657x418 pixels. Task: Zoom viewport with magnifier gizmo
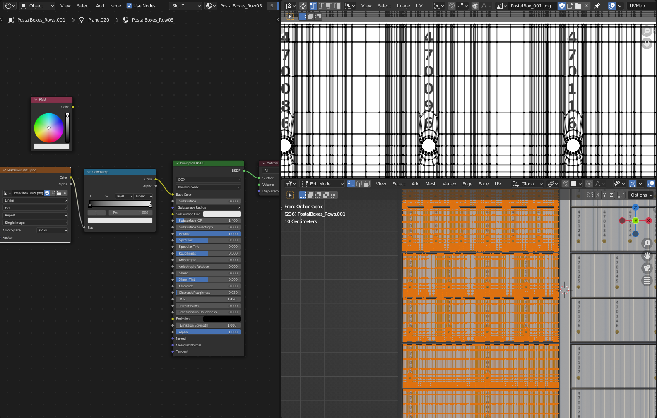tap(647, 243)
